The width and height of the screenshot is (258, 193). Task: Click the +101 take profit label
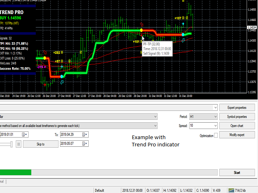tap(136, 42)
